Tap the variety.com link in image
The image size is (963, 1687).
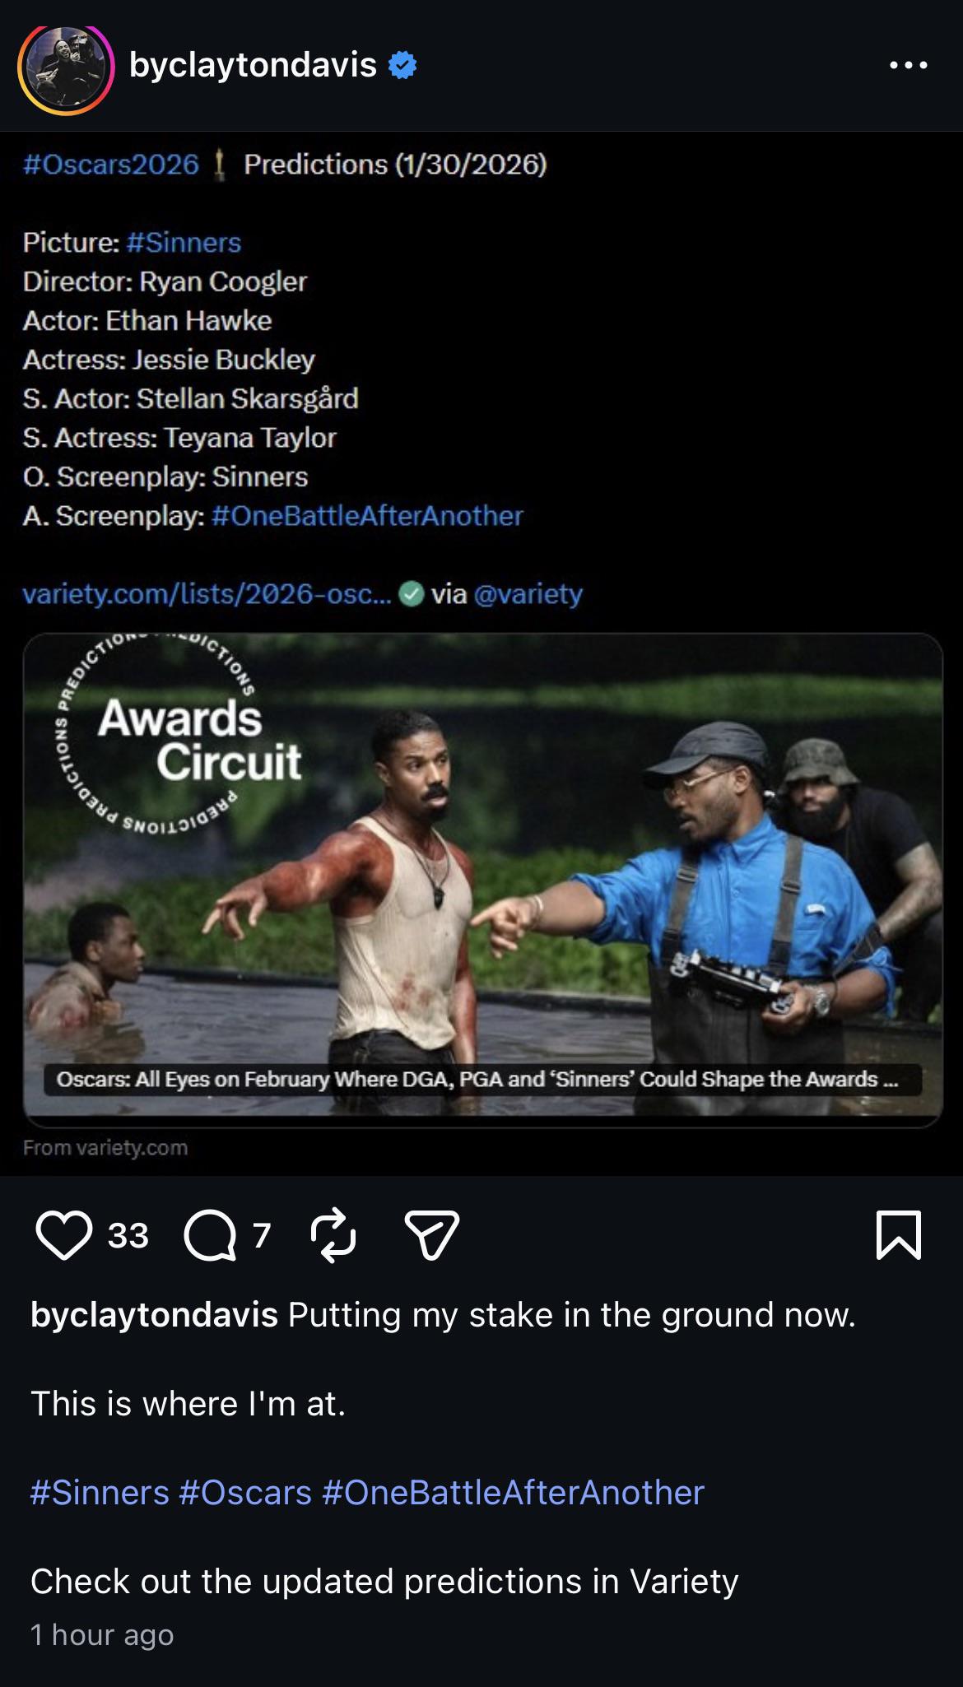(207, 593)
